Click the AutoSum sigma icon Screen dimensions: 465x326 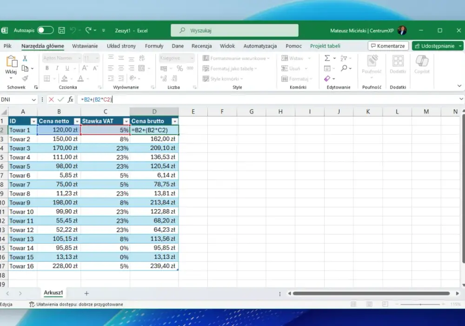click(x=327, y=58)
